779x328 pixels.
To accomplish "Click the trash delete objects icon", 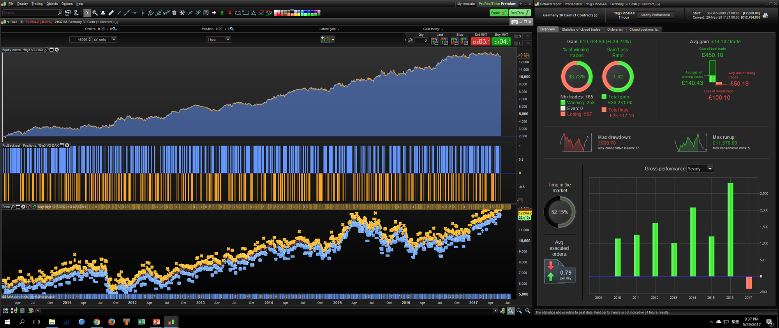I will point(174,13).
